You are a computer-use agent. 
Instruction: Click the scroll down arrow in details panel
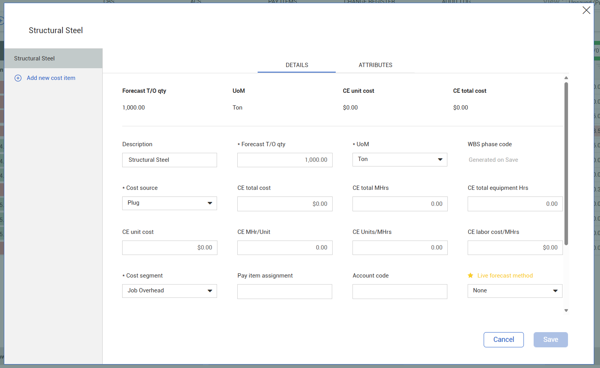[x=566, y=311]
